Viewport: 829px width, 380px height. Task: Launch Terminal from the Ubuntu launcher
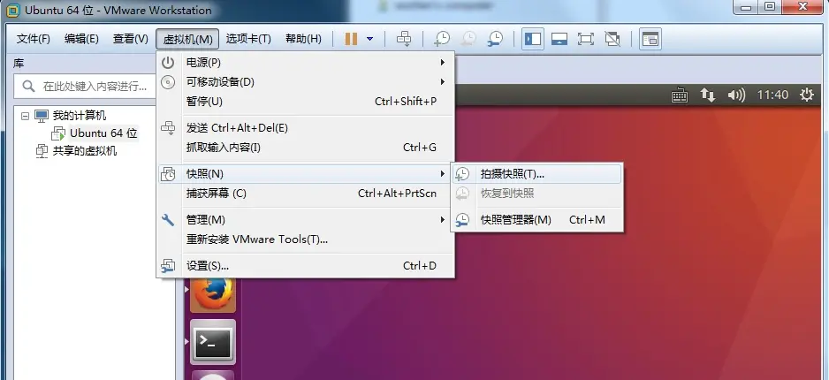[212, 343]
